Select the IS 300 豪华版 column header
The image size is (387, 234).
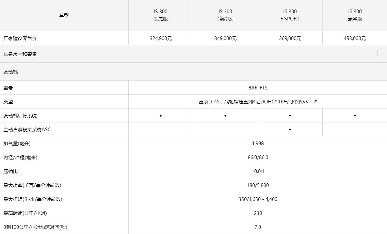pyautogui.click(x=355, y=15)
